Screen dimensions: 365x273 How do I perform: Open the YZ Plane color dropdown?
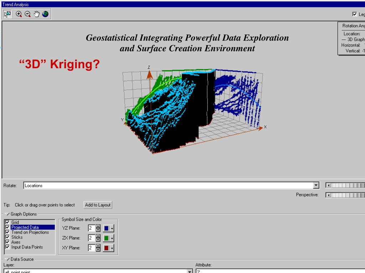click(x=112, y=228)
